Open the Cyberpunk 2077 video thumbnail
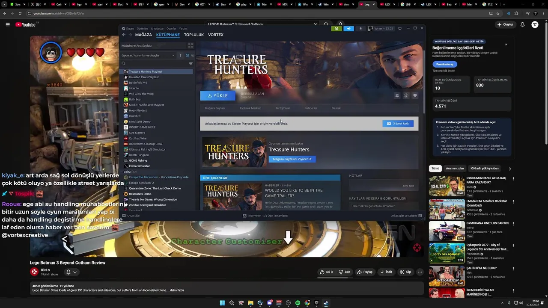548x308 pixels. [447, 253]
